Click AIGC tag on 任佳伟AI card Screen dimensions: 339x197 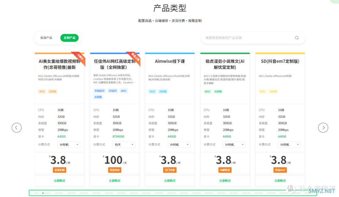point(124,91)
